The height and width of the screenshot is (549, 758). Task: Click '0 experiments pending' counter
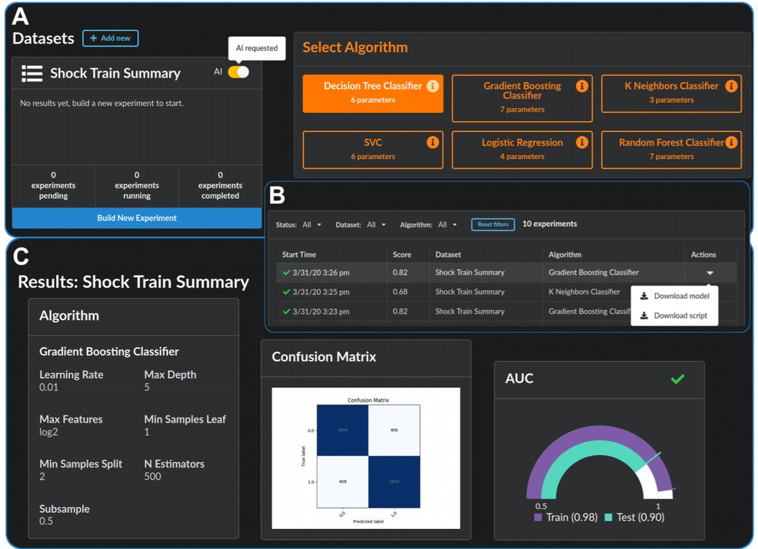(x=53, y=185)
